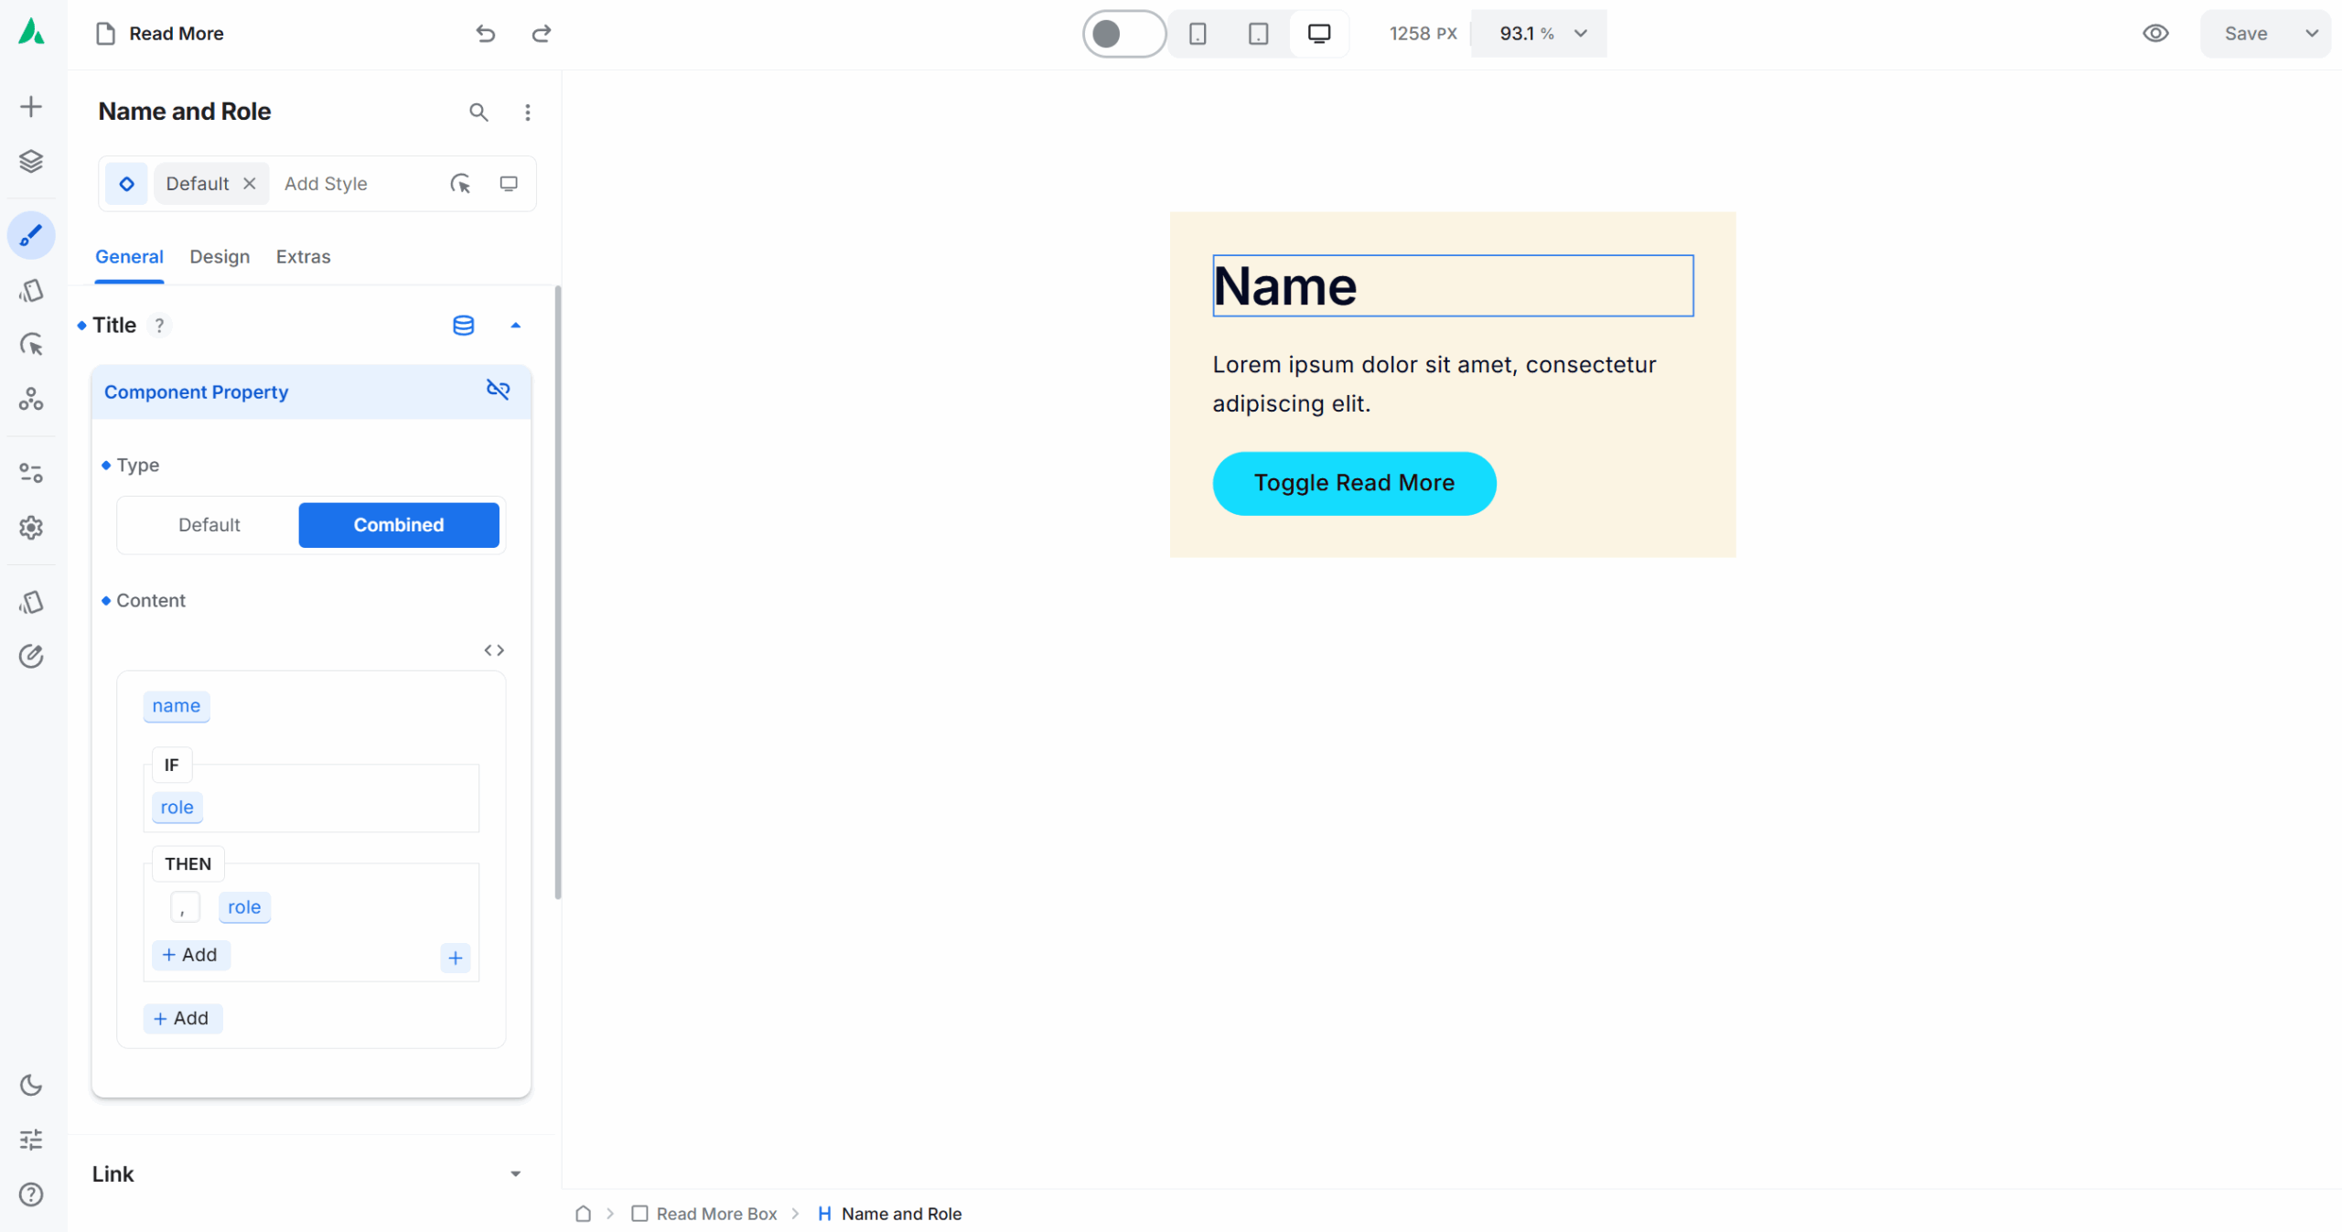Click Toggle Read More button on canvas
The width and height of the screenshot is (2342, 1232).
(1354, 483)
